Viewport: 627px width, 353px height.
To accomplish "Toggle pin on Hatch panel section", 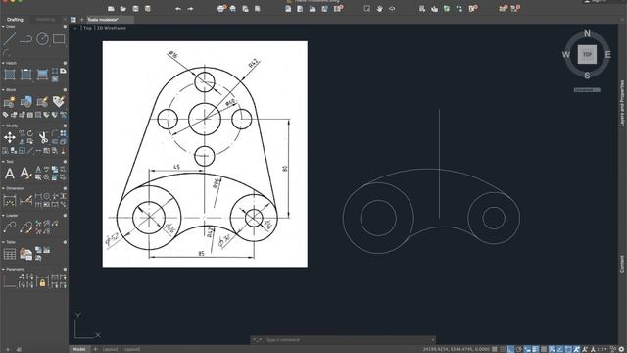I will click(65, 63).
